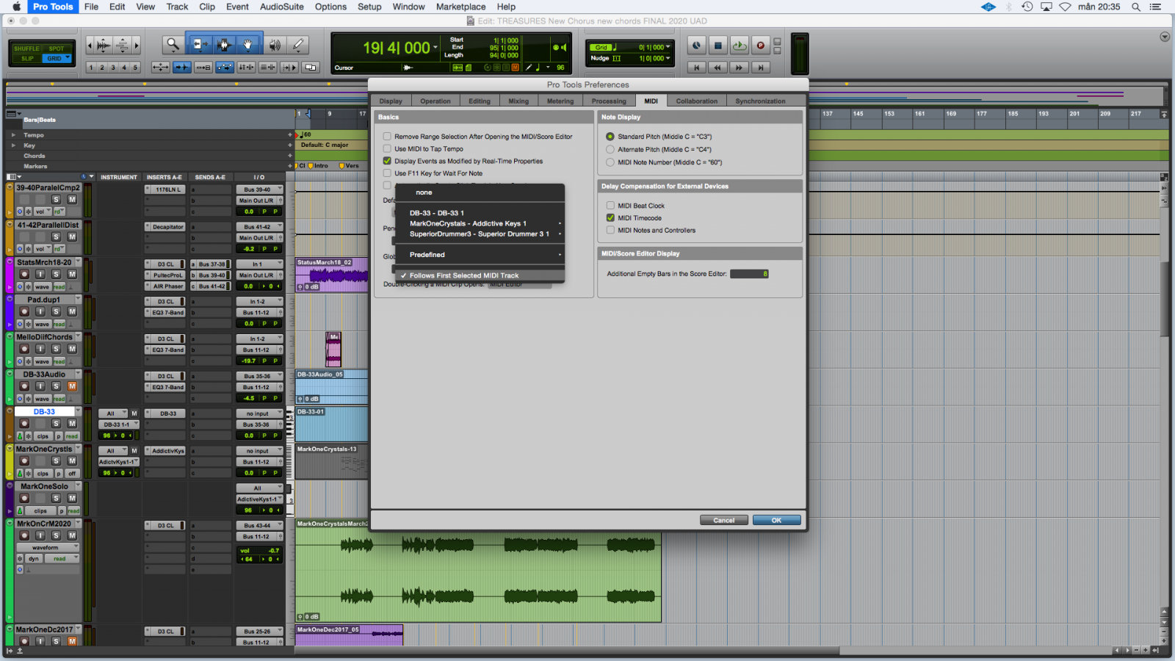Switch to the Mixing preferences tab
The image size is (1175, 661).
(x=518, y=101)
